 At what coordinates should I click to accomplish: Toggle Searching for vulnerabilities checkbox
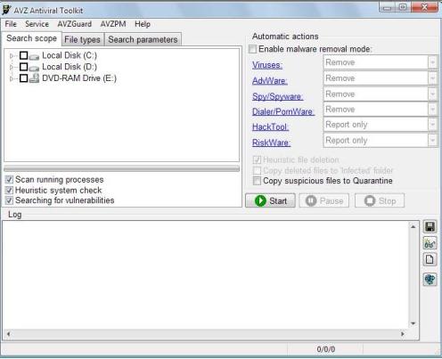[x=9, y=200]
